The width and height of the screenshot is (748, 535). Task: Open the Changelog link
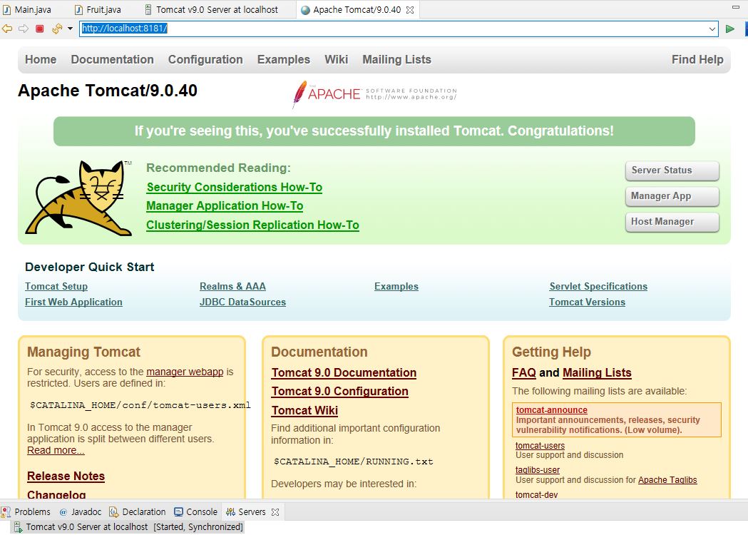click(56, 494)
